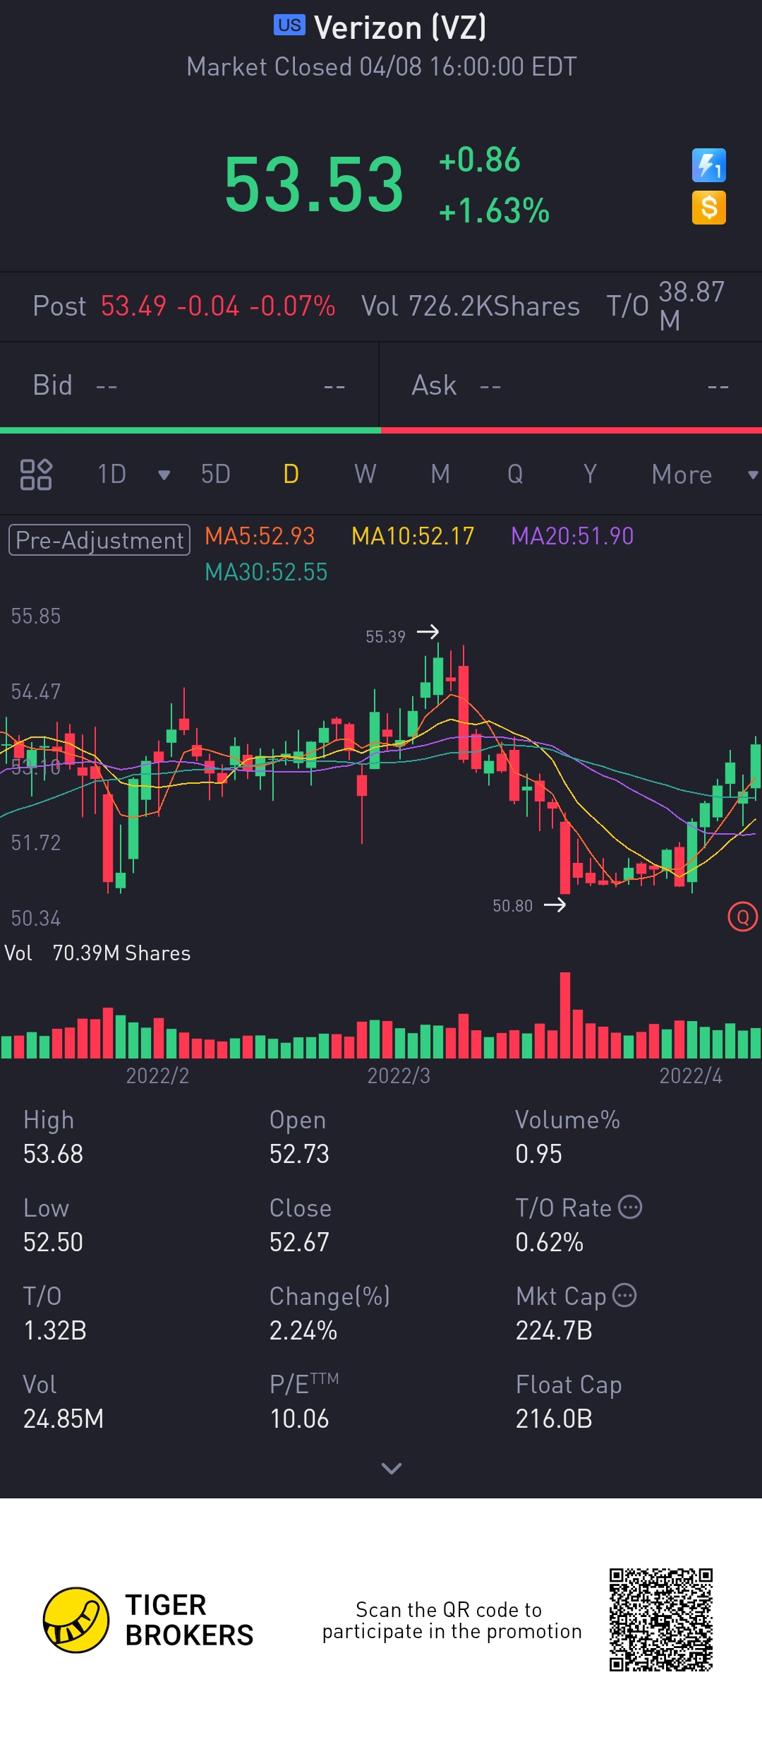
Task: Tap the Ask price row
Action: [x=571, y=386]
